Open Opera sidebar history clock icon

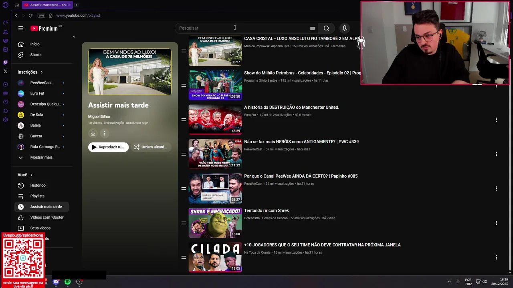click(5, 102)
